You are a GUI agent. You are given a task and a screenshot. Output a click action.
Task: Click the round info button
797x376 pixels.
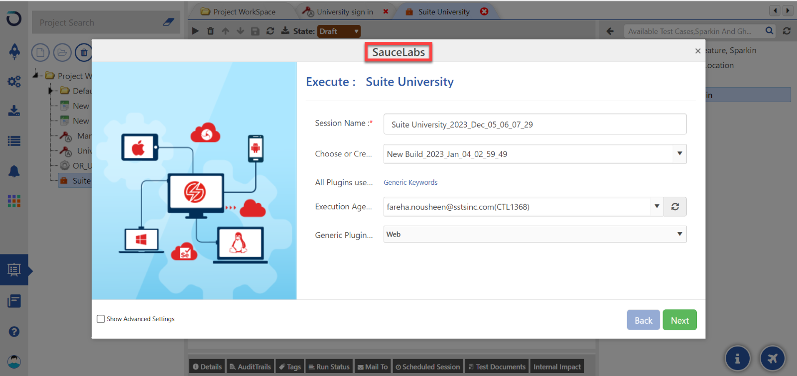(x=738, y=358)
